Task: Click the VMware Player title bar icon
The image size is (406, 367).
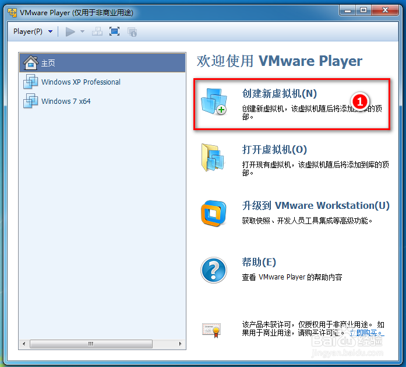Action: coord(12,12)
